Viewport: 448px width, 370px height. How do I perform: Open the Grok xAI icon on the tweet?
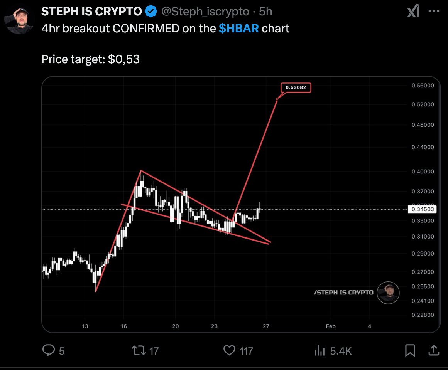point(413,11)
